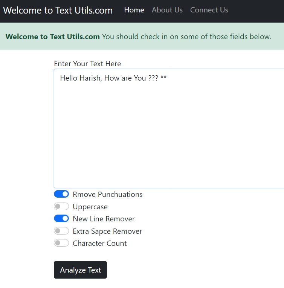Enable the Uppercase toggle switch
The width and height of the screenshot is (284, 288).
click(x=61, y=207)
